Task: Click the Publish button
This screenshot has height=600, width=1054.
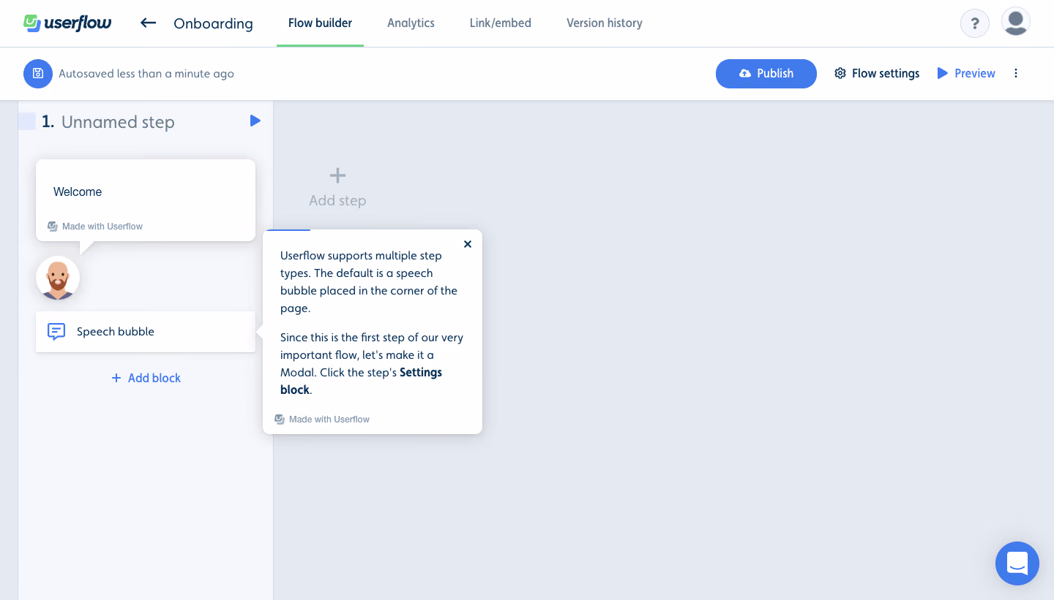Action: 766,74
